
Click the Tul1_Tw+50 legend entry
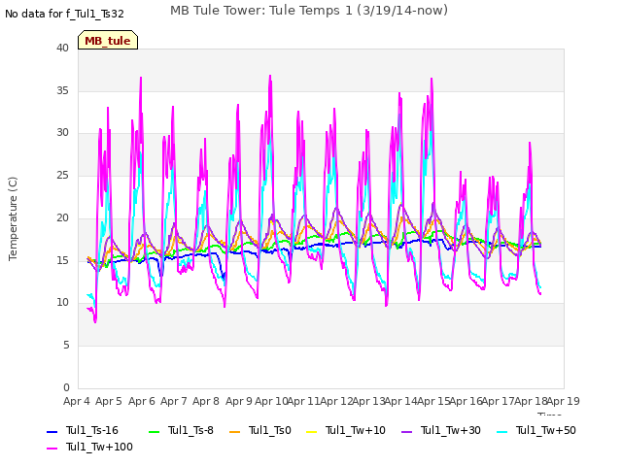pos(536,430)
